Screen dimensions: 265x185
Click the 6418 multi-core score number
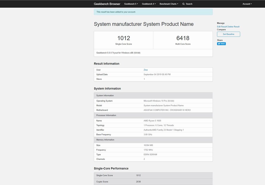coord(183,38)
